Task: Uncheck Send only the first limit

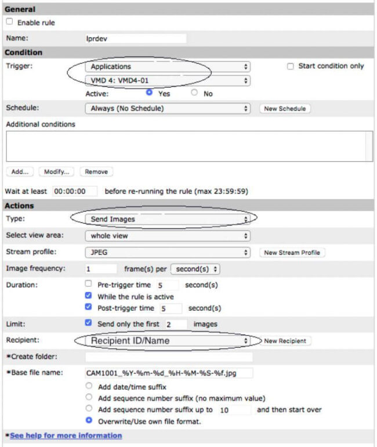Action: tap(88, 323)
